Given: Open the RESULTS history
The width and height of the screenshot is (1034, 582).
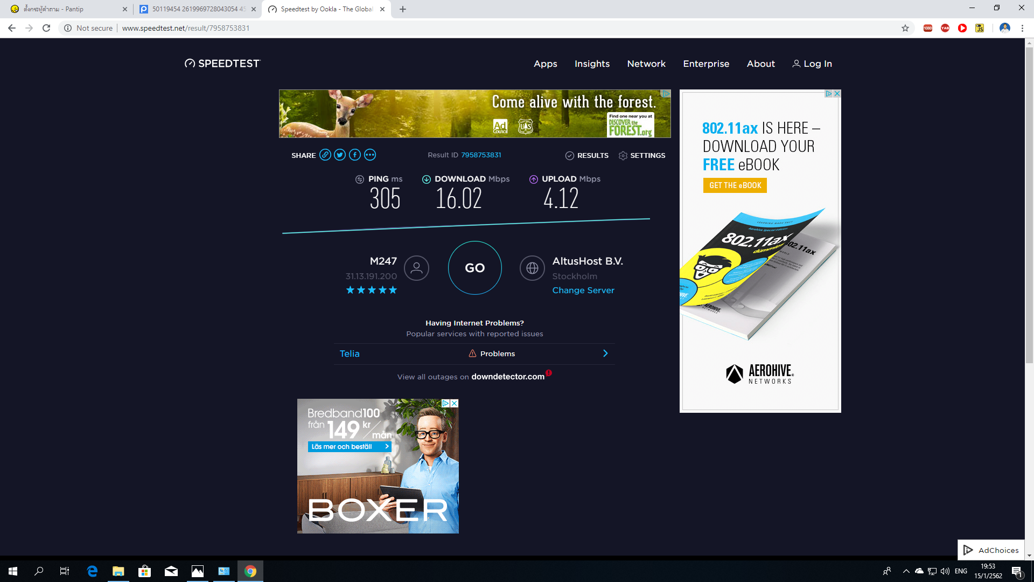Looking at the screenshot, I should coord(587,155).
